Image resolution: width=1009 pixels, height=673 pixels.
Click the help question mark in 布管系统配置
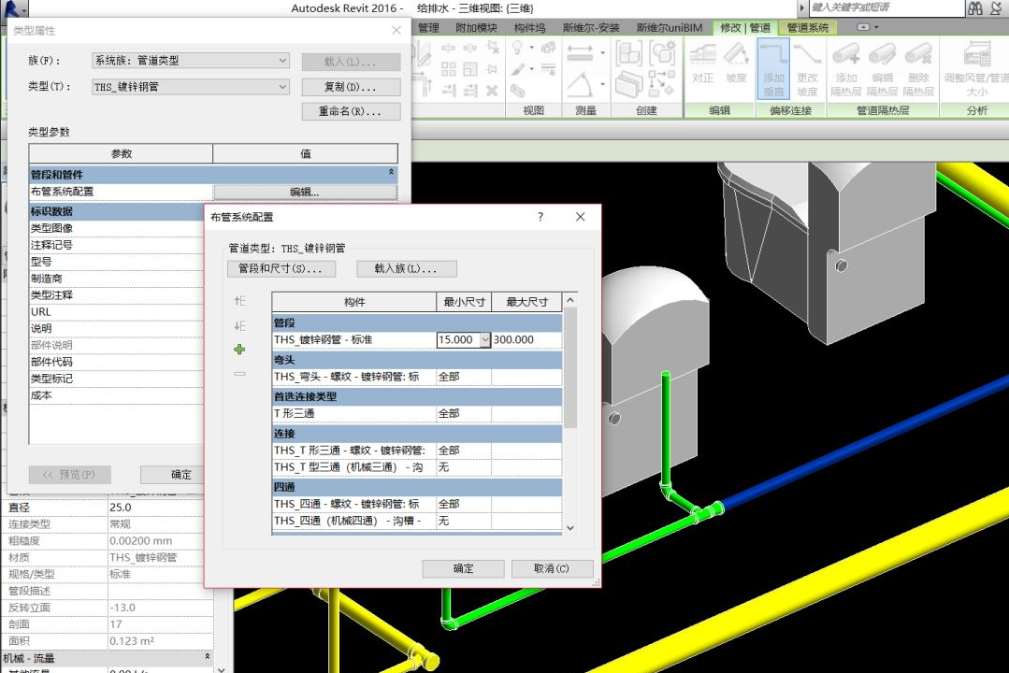(x=540, y=217)
